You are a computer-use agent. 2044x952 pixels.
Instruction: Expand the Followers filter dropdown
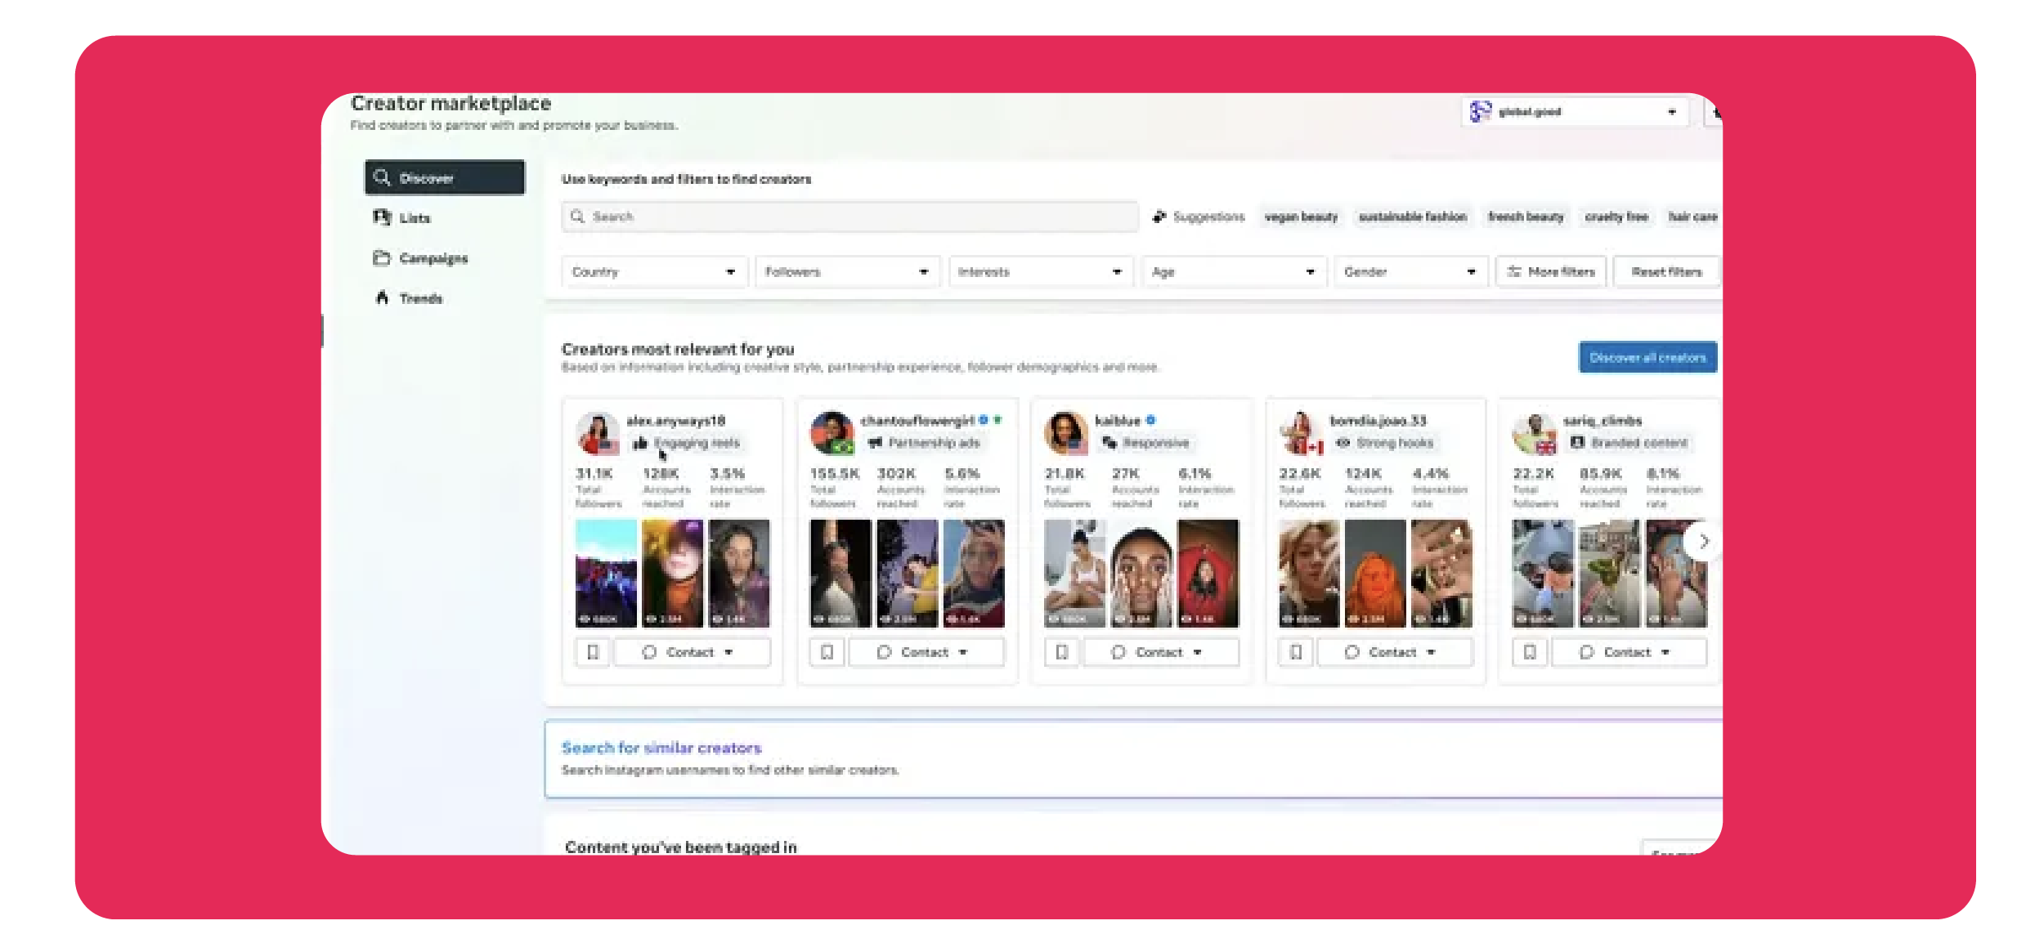pyautogui.click(x=846, y=272)
